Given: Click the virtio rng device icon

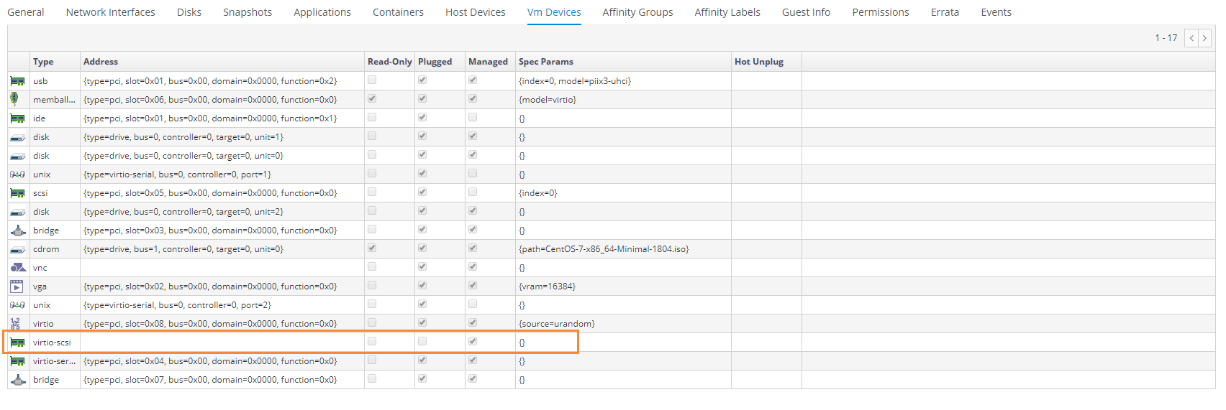Looking at the screenshot, I should pyautogui.click(x=16, y=324).
